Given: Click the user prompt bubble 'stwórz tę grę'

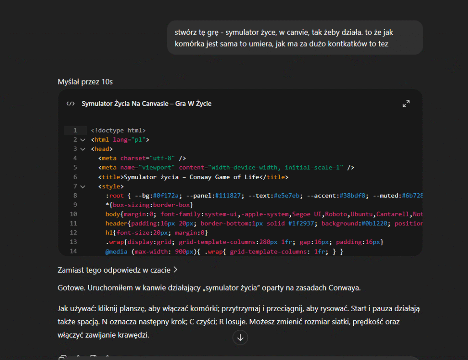Looking at the screenshot, I should tap(295, 37).
